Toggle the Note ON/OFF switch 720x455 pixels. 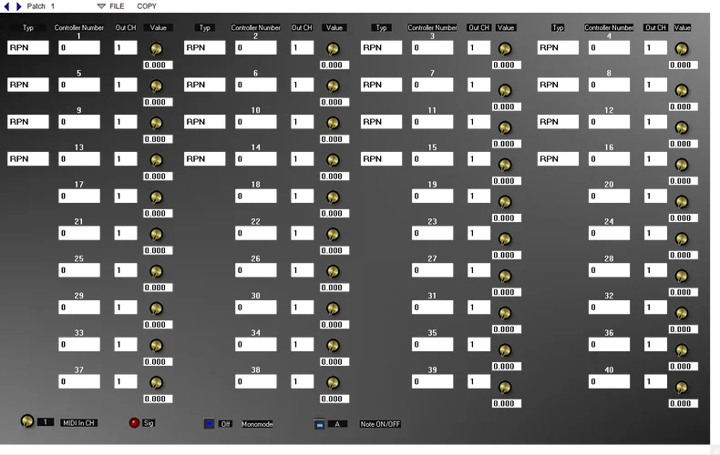point(319,424)
